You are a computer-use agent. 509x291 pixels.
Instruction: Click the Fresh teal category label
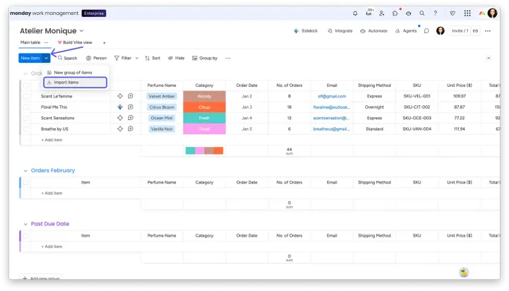[204, 118]
